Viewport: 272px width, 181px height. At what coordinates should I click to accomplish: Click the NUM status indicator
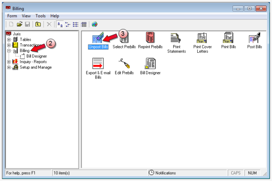(252, 173)
